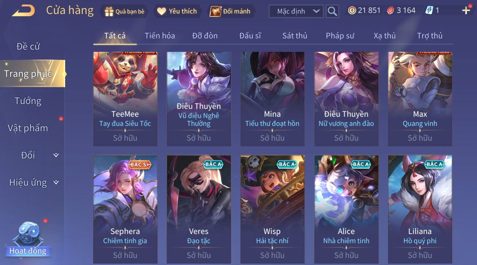Select the Sephera Chiêm tinh gia skin card
Viewport: 477px width, 265px height.
125,209
